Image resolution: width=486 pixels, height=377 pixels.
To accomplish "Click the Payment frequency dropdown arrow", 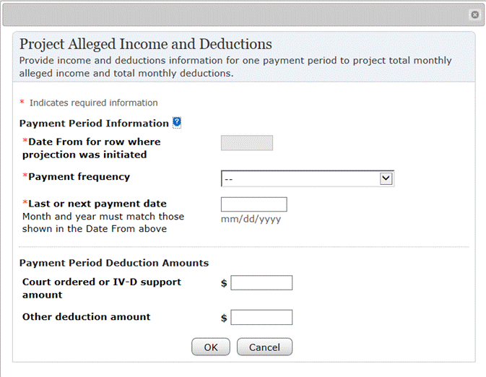I will [x=386, y=178].
